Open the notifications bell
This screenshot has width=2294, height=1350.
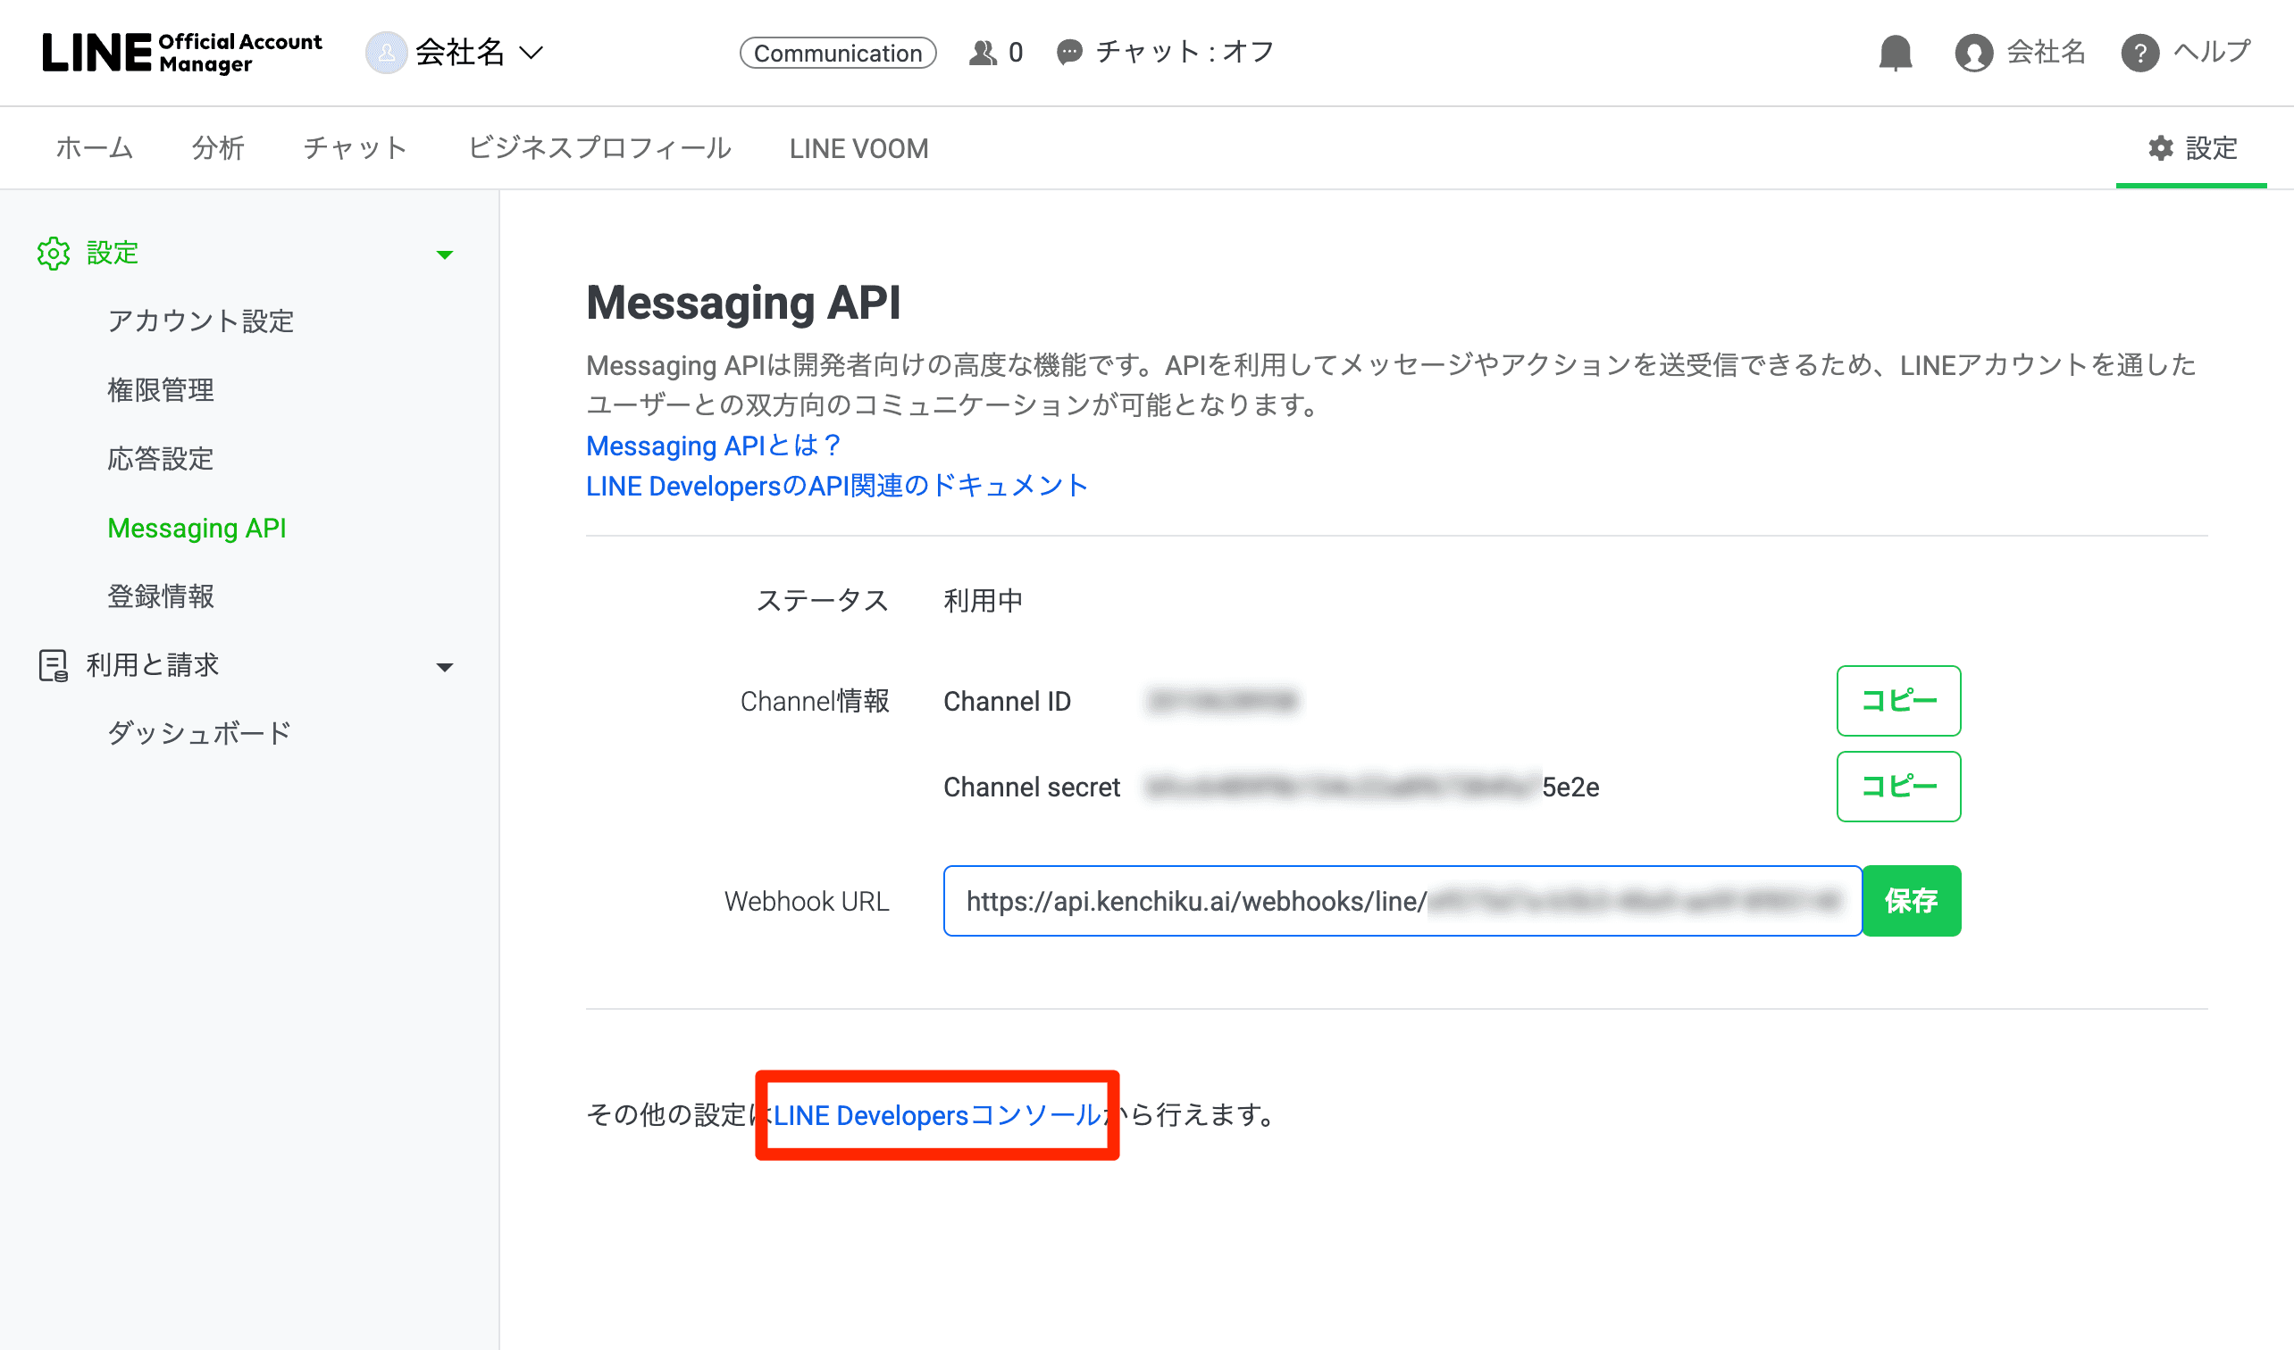tap(1896, 53)
